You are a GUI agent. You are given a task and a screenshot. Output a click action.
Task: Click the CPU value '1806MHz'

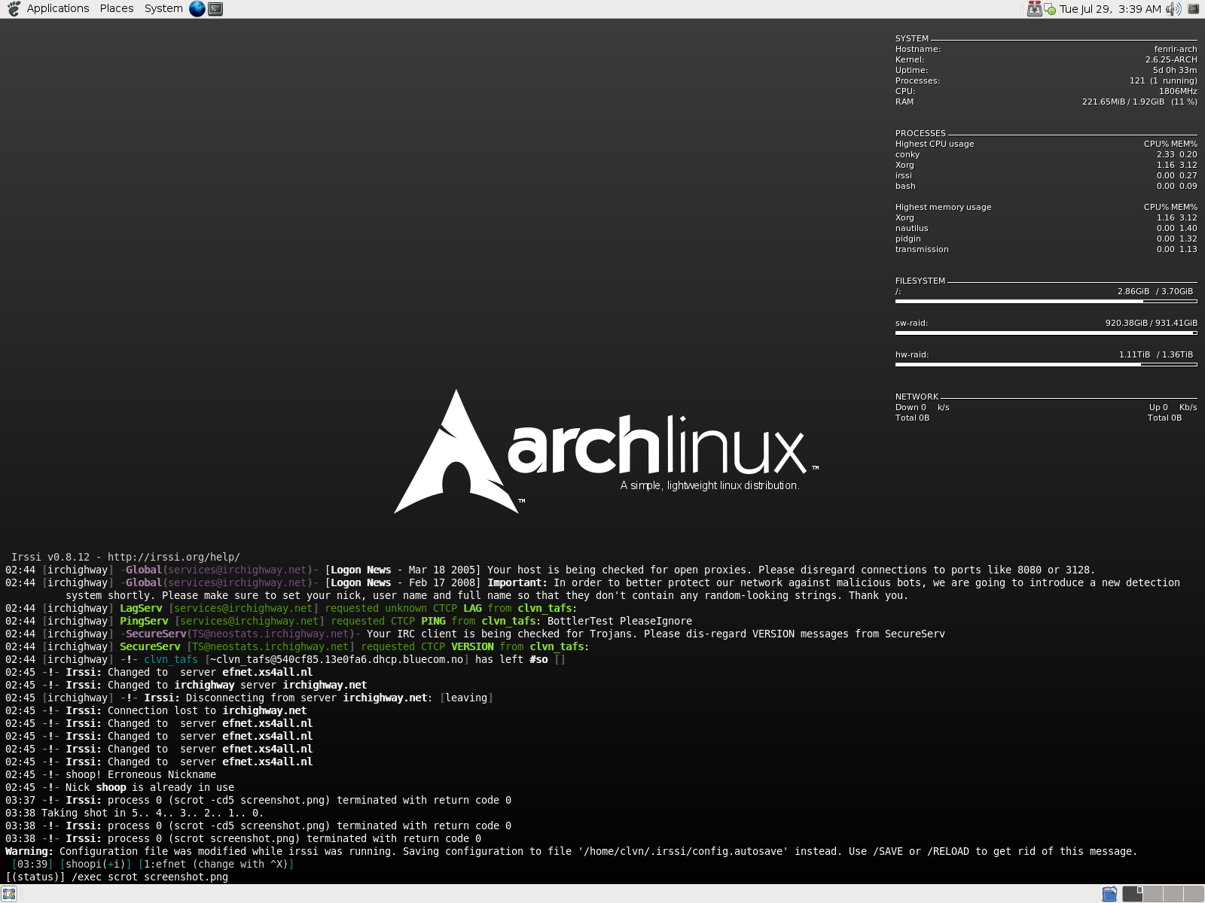[x=1178, y=91]
